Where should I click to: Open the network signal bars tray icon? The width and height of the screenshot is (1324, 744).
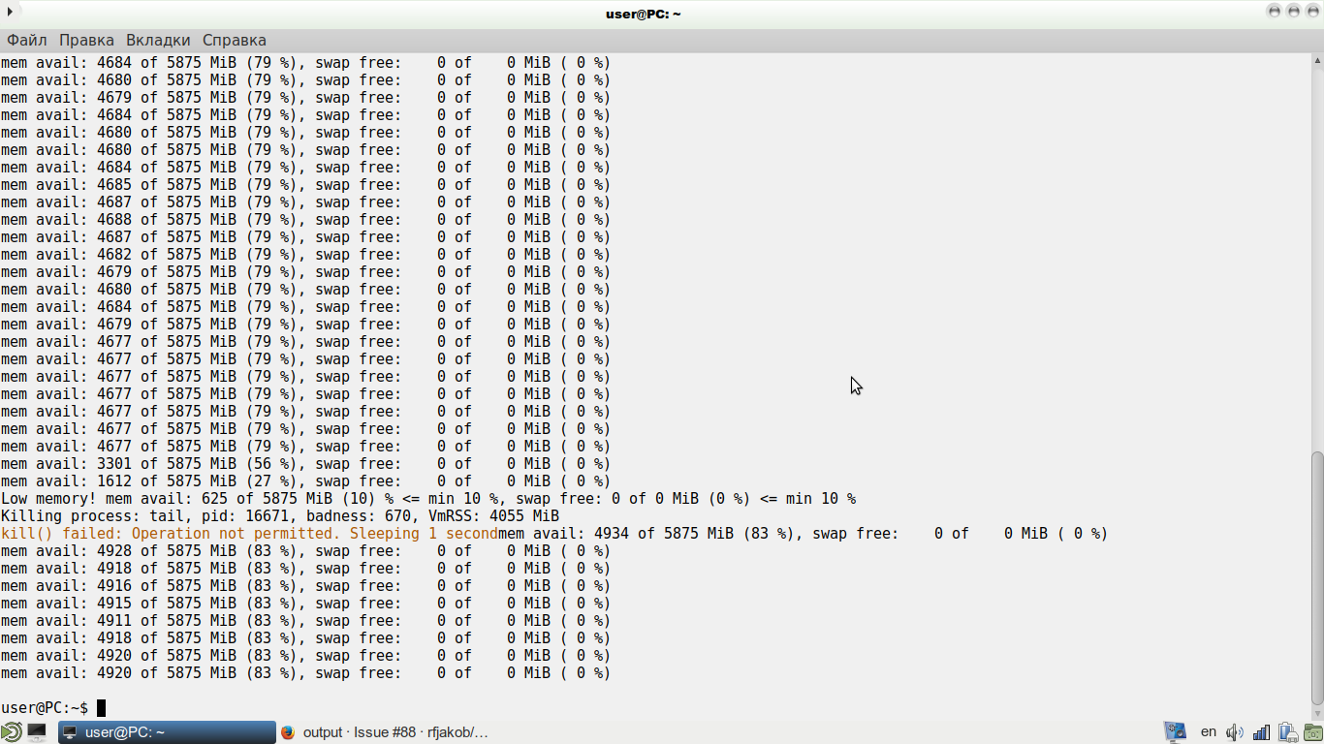pos(1261,732)
